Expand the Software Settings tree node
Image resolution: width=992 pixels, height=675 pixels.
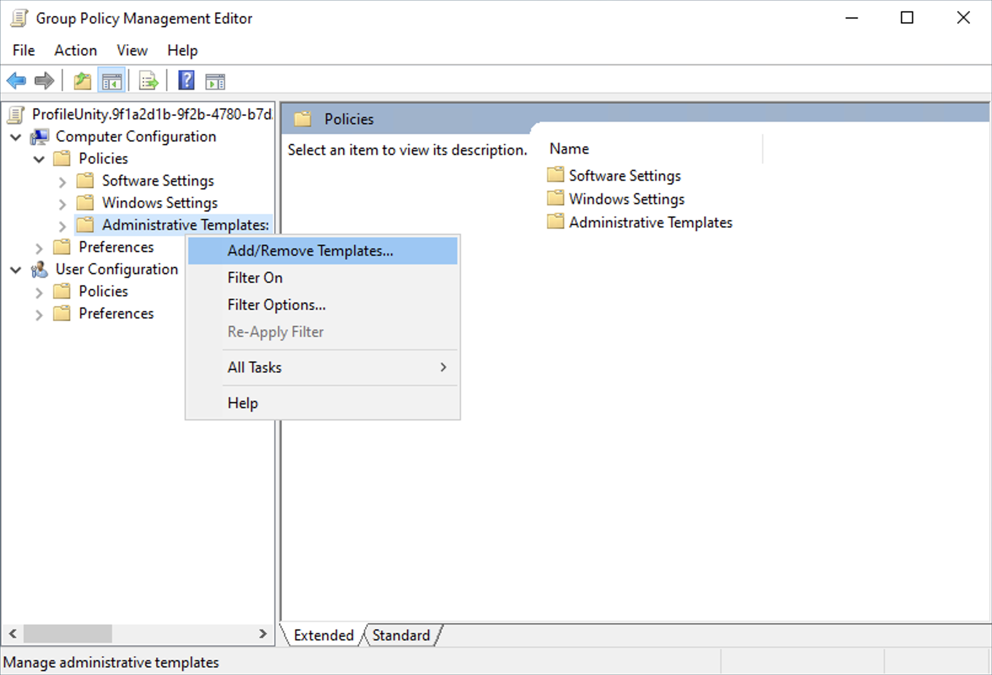(62, 181)
